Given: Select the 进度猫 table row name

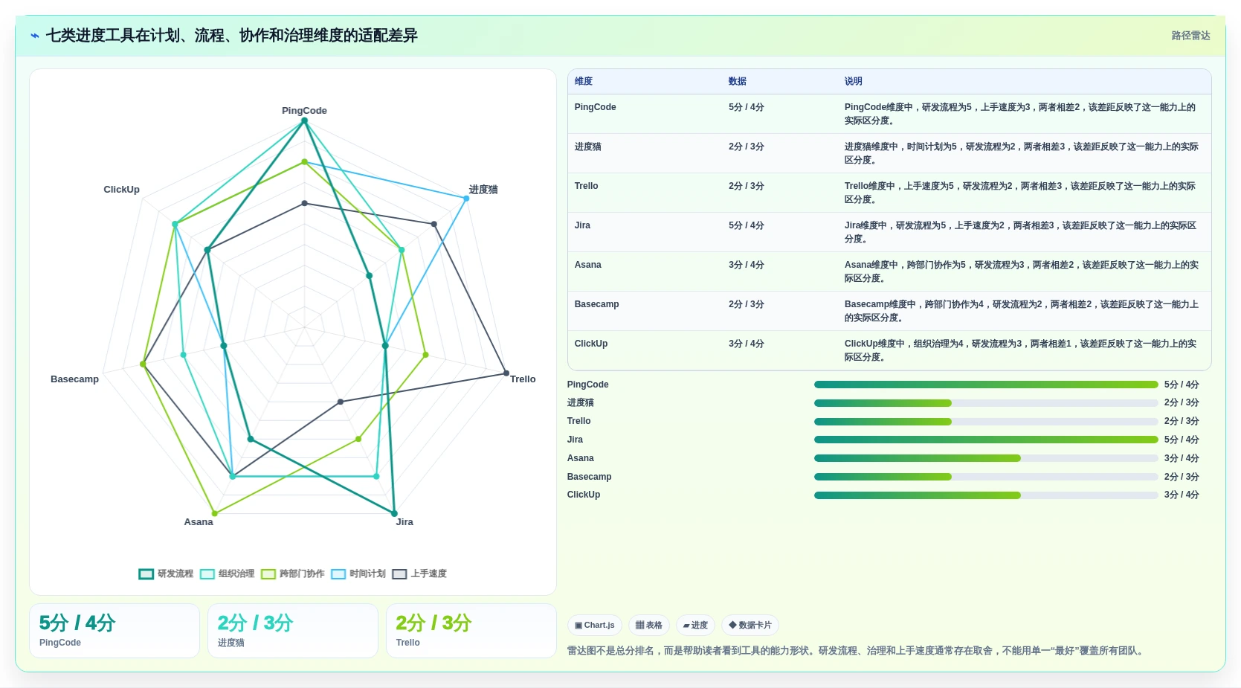Looking at the screenshot, I should click(588, 147).
